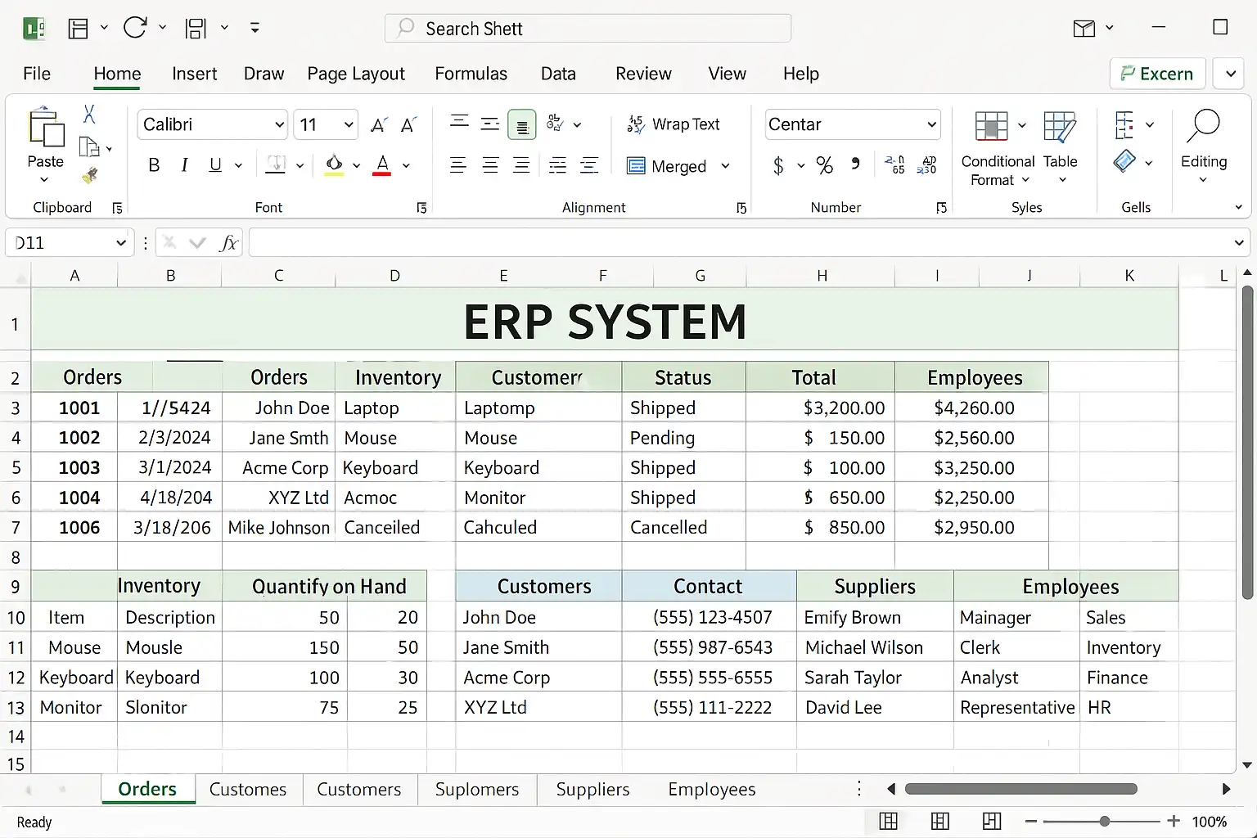Switch to the Suppliers sheet tab
The width and height of the screenshot is (1257, 838).
coord(592,790)
